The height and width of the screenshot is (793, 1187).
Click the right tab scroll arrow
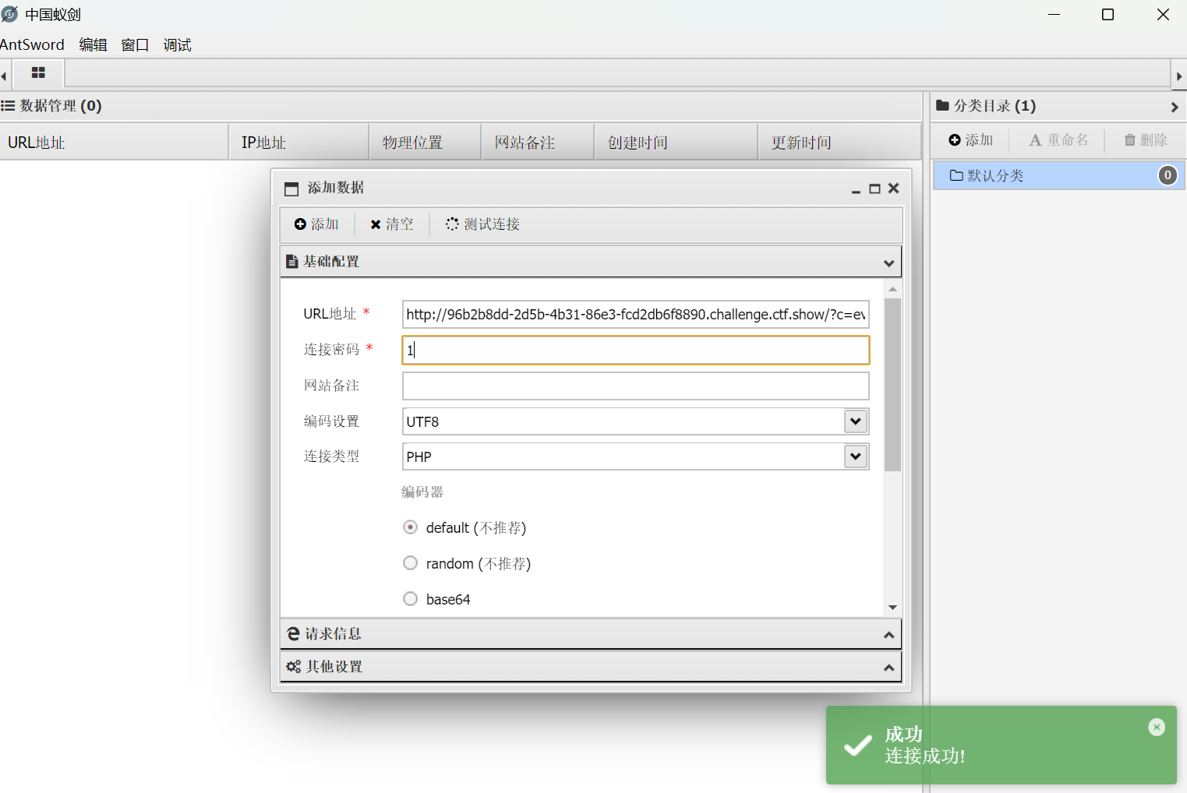(x=1179, y=76)
